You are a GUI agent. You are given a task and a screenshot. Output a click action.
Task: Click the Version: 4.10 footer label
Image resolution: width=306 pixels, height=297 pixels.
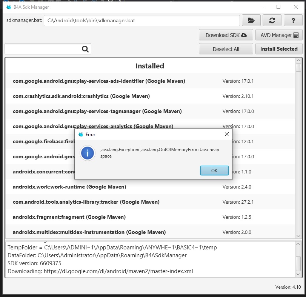coord(288,287)
